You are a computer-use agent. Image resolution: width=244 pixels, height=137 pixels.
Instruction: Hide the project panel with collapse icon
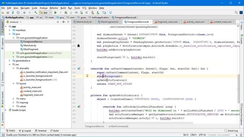pyautogui.click(x=69, y=22)
